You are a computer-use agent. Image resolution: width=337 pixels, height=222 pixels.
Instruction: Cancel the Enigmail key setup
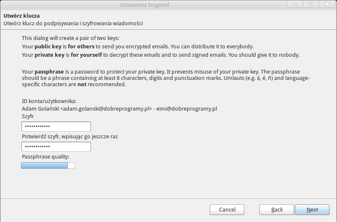click(x=227, y=209)
